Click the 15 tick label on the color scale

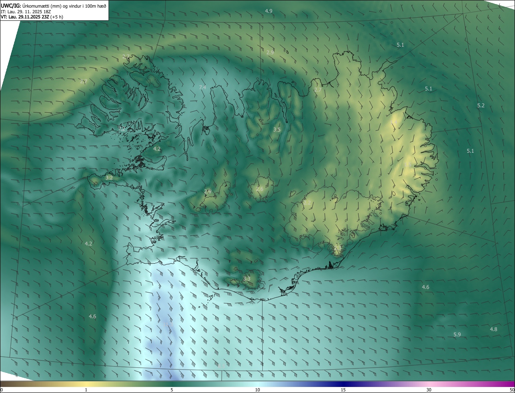tap(343, 390)
